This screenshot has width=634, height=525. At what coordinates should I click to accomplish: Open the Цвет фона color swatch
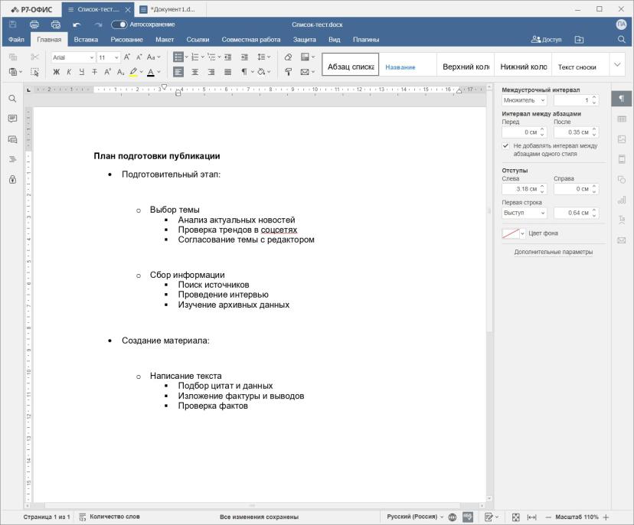[x=513, y=233]
